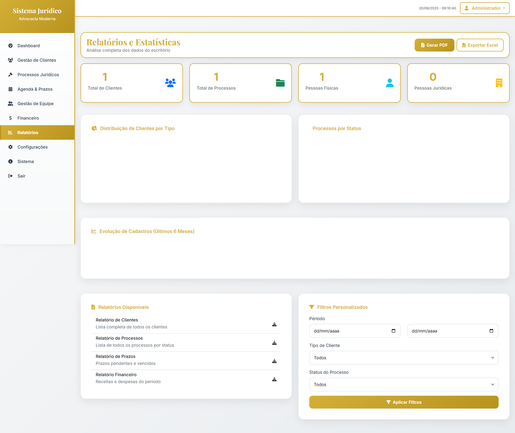Image resolution: width=515 pixels, height=433 pixels.
Task: Download the Relatório de Prazos report
Action: [x=274, y=361]
